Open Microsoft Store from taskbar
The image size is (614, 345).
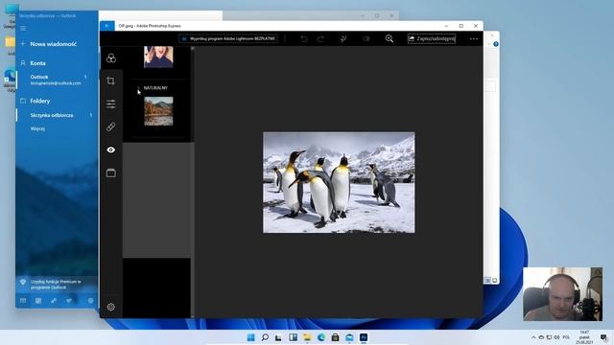[x=335, y=337]
